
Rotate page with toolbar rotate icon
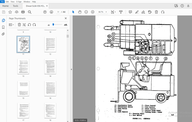(163, 12)
